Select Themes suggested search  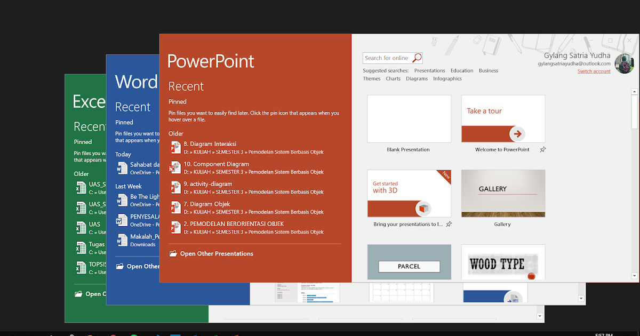point(372,78)
